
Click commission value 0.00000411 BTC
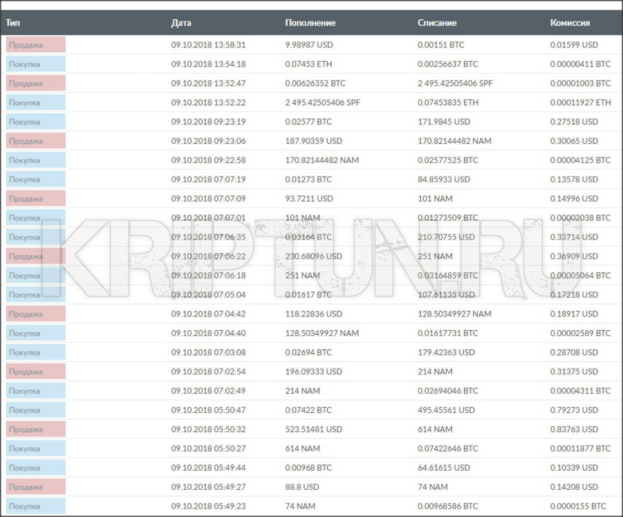click(581, 64)
